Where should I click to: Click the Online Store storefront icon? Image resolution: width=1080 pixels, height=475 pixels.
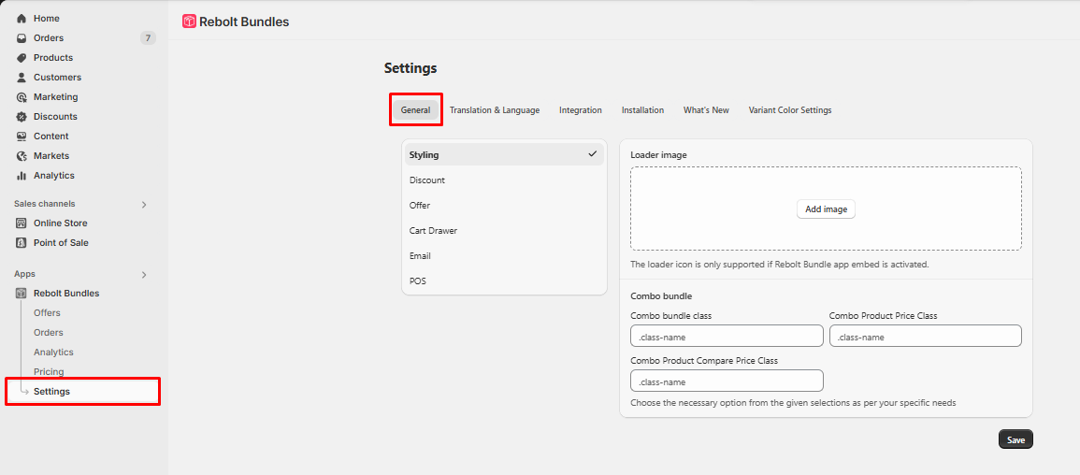point(22,223)
